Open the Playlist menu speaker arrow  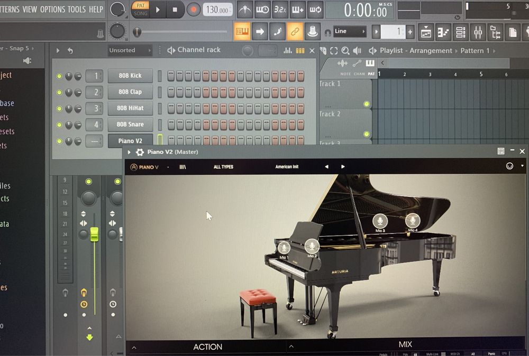tap(372, 51)
